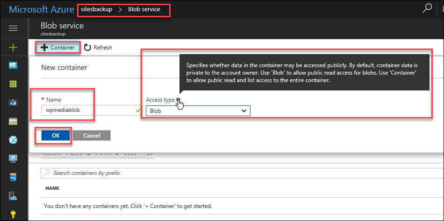Click the Blob service blade title
The width and height of the screenshot is (444, 221).
pos(62,26)
